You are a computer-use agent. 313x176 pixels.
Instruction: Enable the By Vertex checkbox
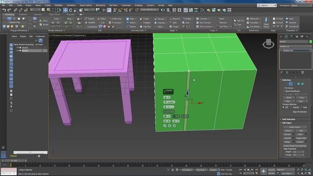[284, 88]
